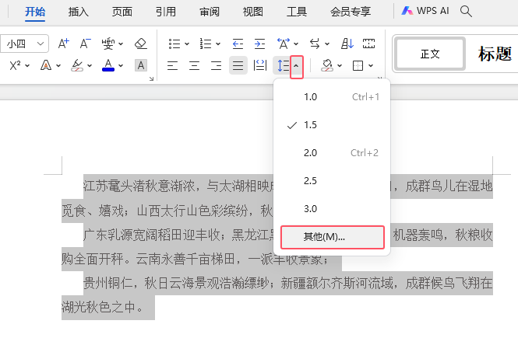Insert a bulleted list
The image size is (518, 345).
pos(174,44)
